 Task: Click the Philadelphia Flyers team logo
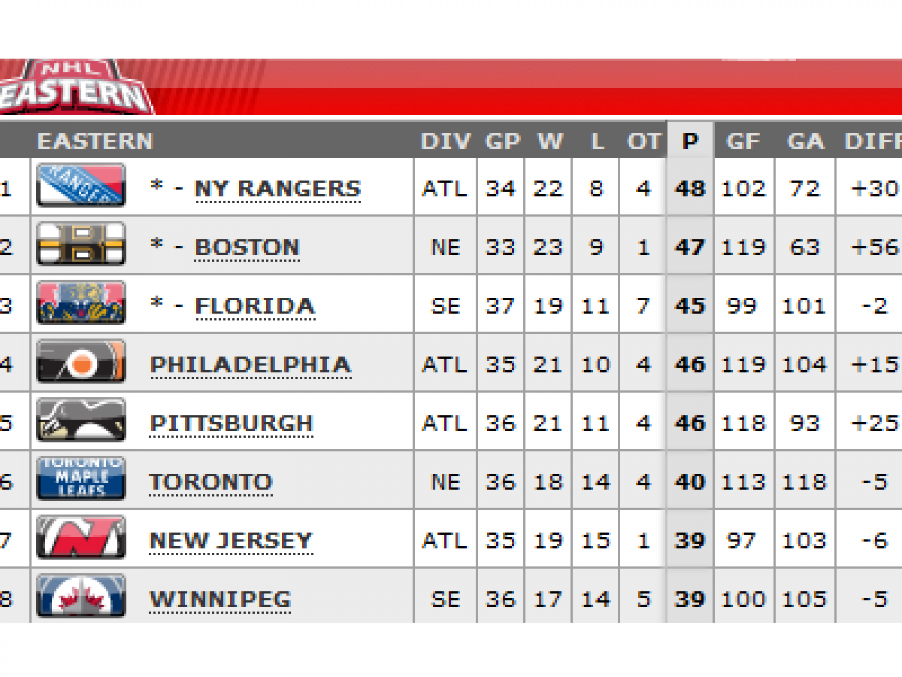81,362
